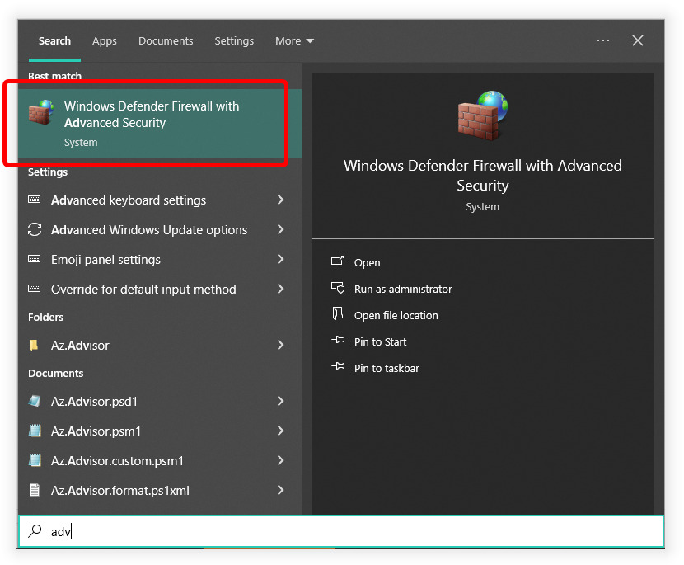This screenshot has height=565, width=684.
Task: Expand Emoji panel settings chevron
Action: [281, 259]
